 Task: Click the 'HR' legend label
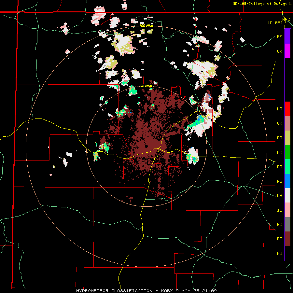(x=279, y=152)
